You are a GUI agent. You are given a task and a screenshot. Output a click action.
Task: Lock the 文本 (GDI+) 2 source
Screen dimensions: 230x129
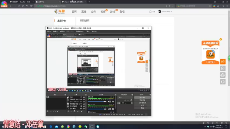click(84, 101)
